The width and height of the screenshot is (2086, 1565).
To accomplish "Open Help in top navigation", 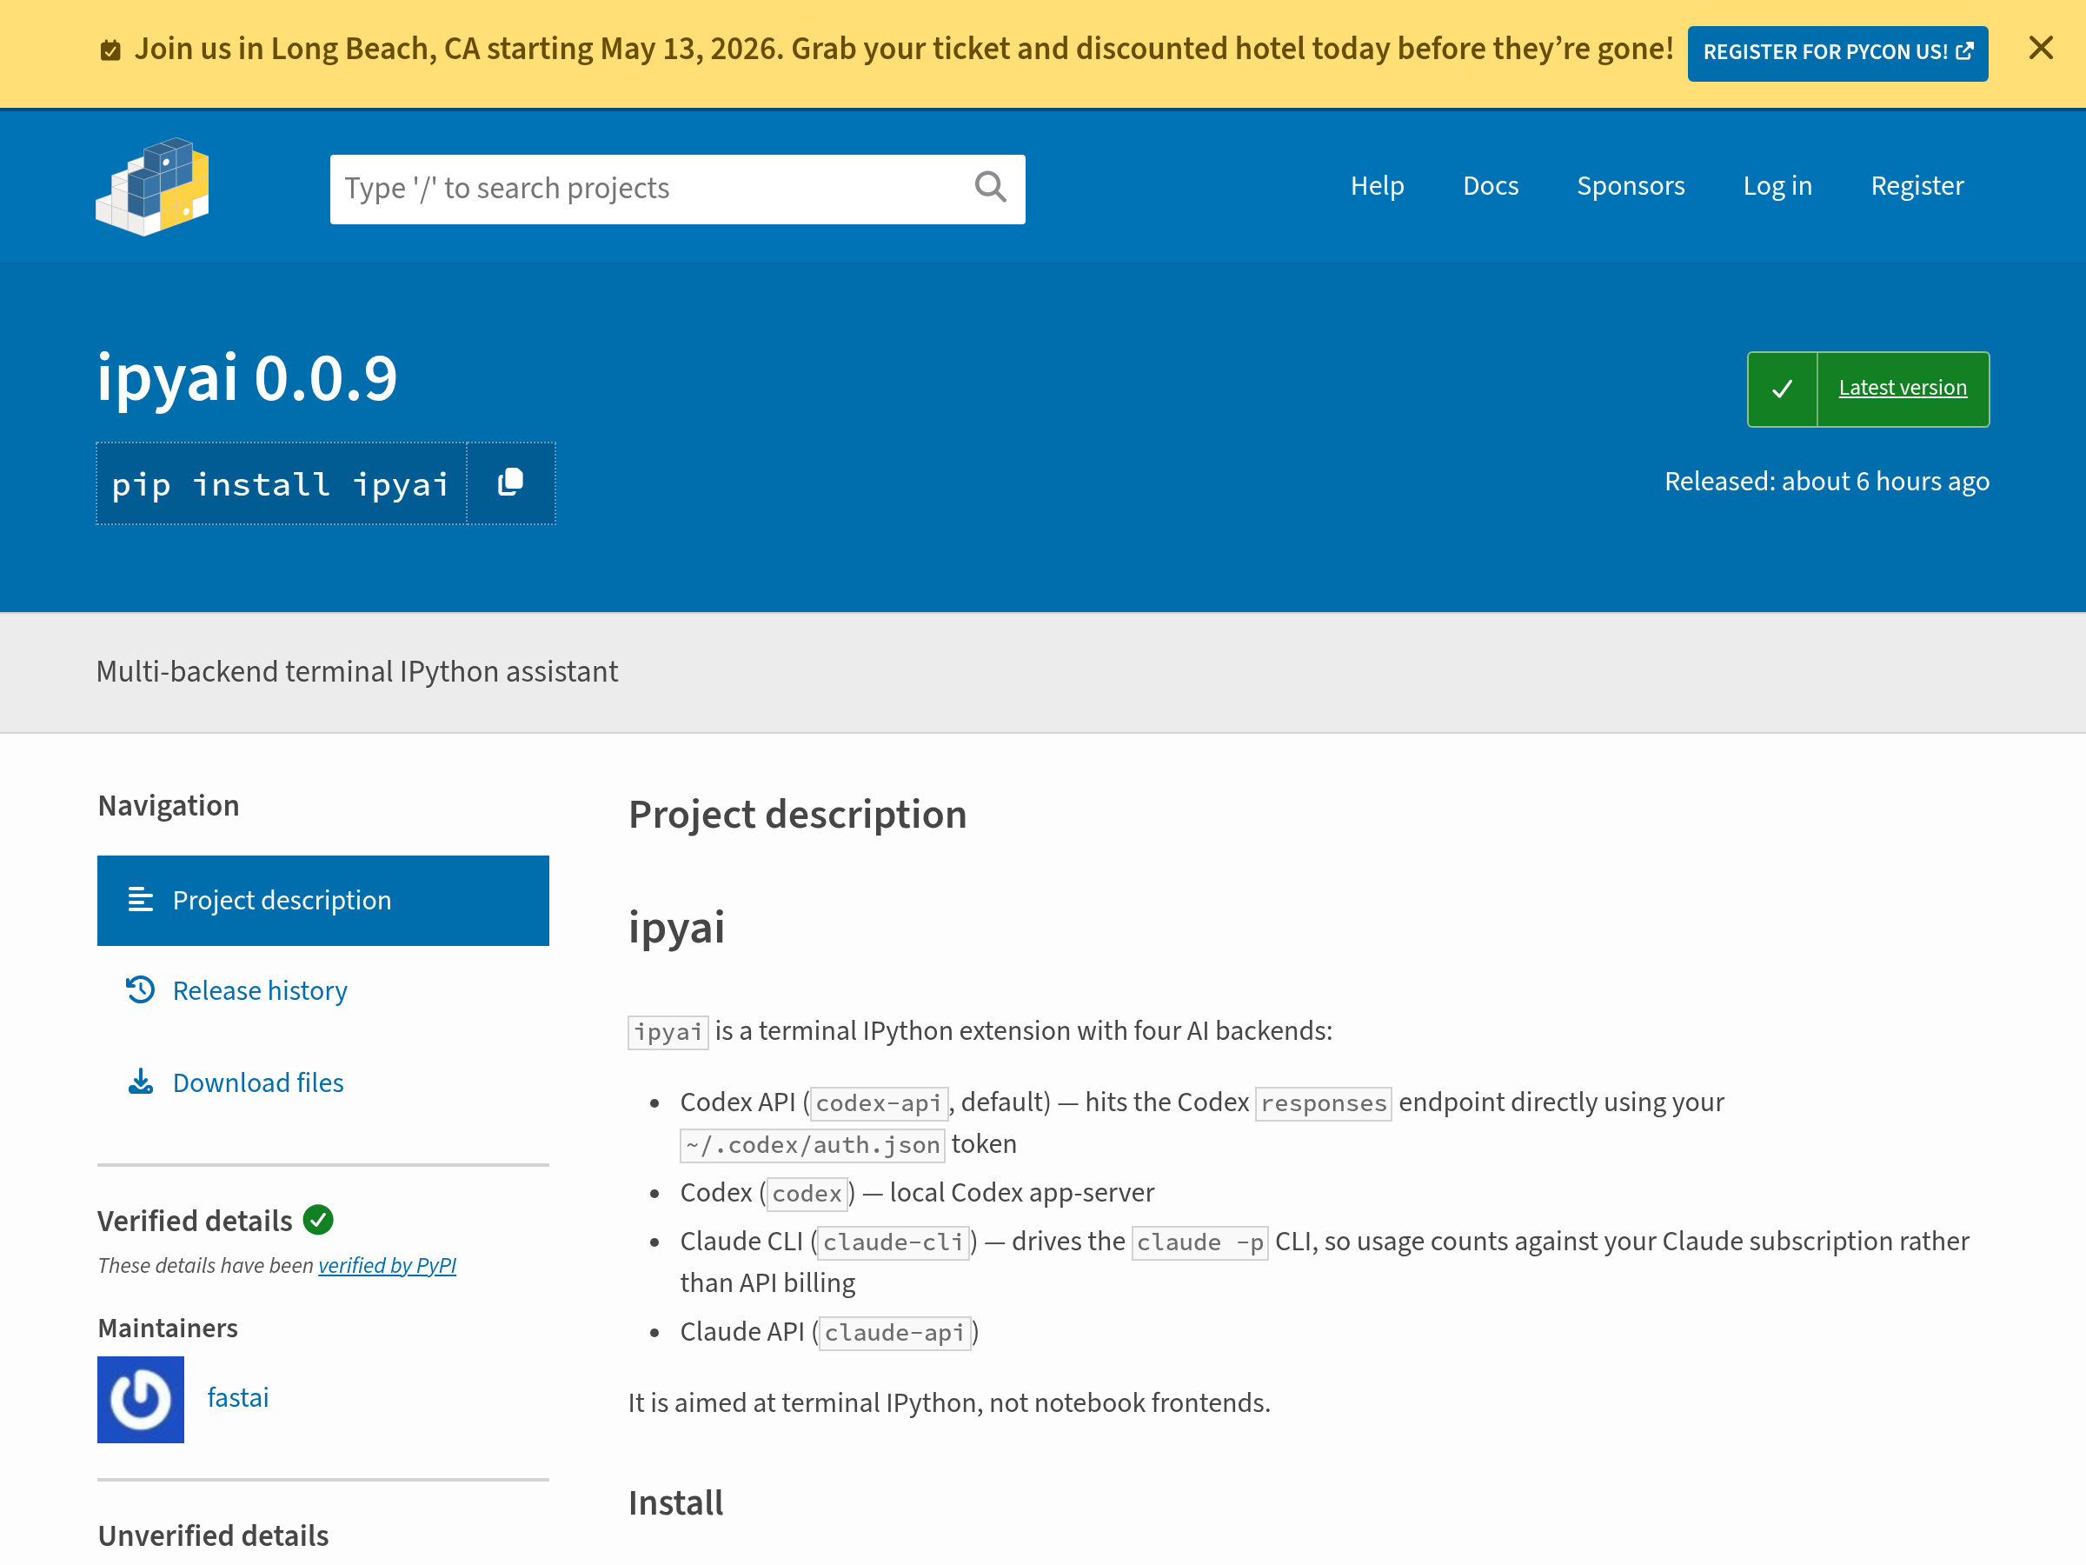I will (1376, 186).
